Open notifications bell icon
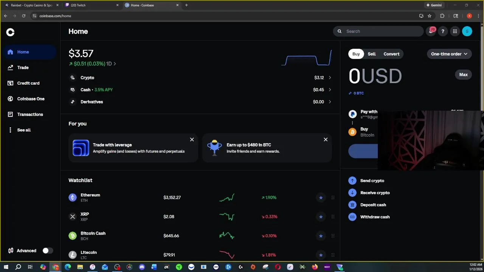This screenshot has height=272, width=484. 431,31
